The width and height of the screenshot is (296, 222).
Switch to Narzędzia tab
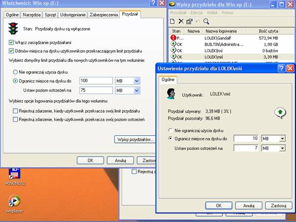(31, 15)
